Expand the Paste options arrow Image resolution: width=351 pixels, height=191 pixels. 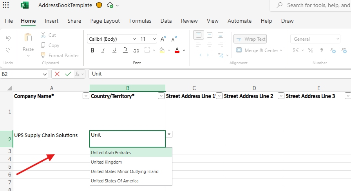coord(28,56)
